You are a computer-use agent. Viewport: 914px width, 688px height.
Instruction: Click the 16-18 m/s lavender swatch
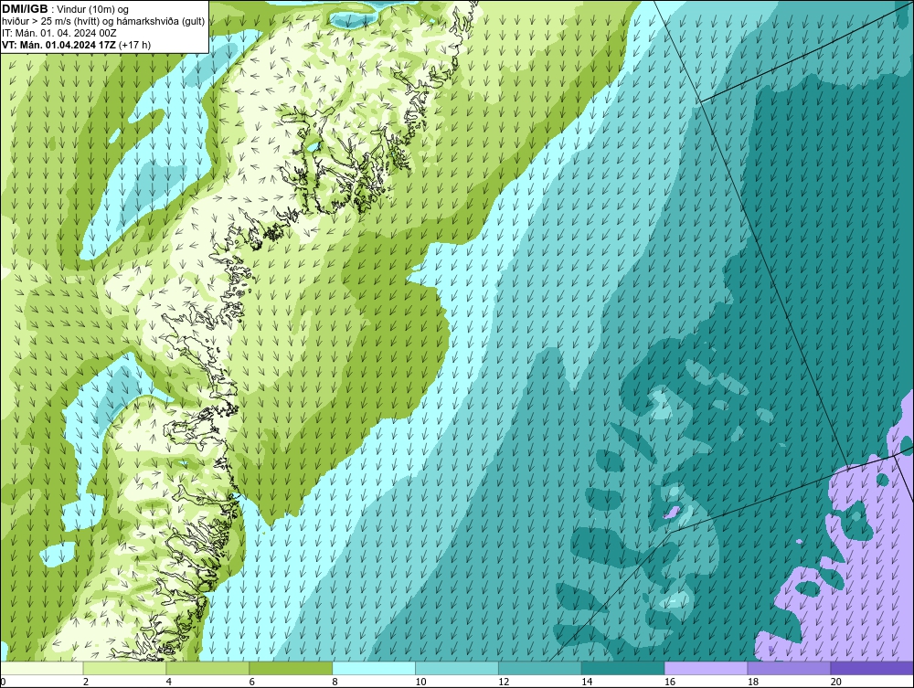pos(706,668)
